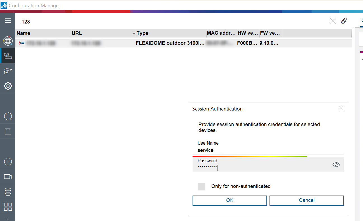The height and width of the screenshot is (221, 363).
Task: Open the info icon in sidebar
Action: pos(8,161)
